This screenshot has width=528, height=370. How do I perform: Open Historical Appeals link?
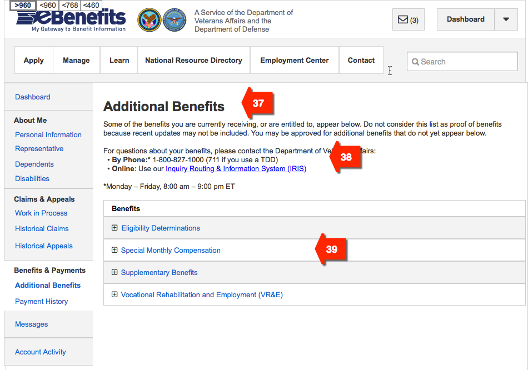[44, 246]
